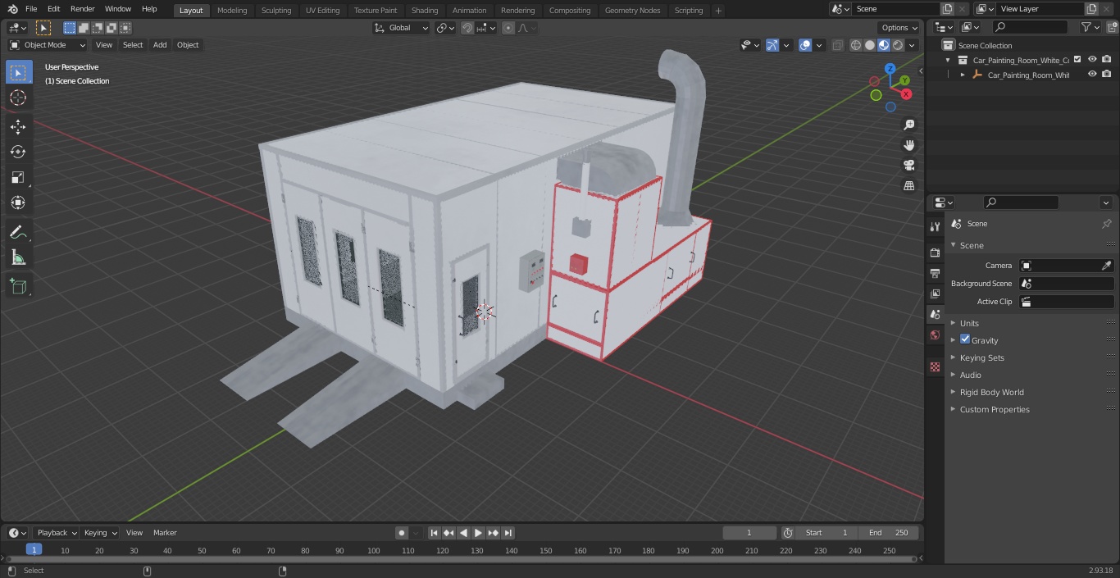
Task: Open the View Layer properties tab
Action: click(935, 294)
